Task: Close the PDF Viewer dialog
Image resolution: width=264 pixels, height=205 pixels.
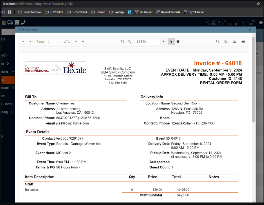Action: 249,30
